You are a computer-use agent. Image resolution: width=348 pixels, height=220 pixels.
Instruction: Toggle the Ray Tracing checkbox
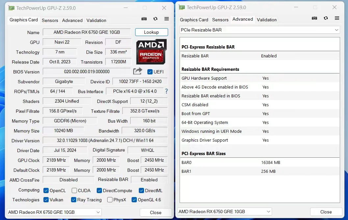pyautogui.click(x=74, y=200)
